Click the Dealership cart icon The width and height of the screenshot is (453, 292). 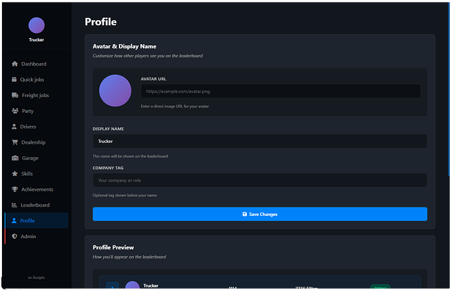point(14,142)
